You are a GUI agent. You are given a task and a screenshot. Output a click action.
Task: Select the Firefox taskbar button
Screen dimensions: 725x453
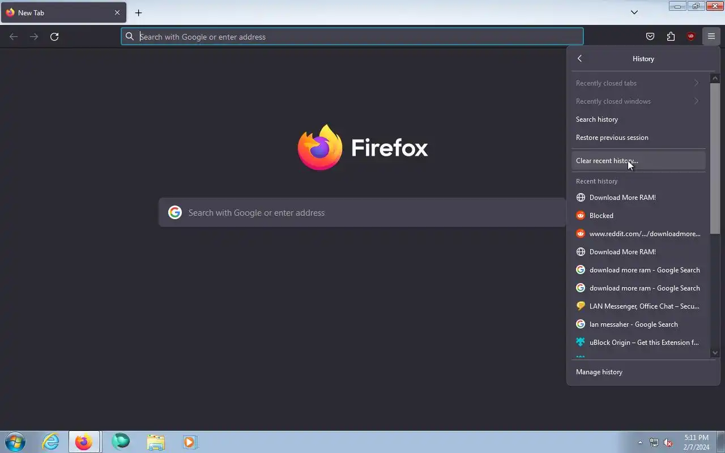click(84, 442)
